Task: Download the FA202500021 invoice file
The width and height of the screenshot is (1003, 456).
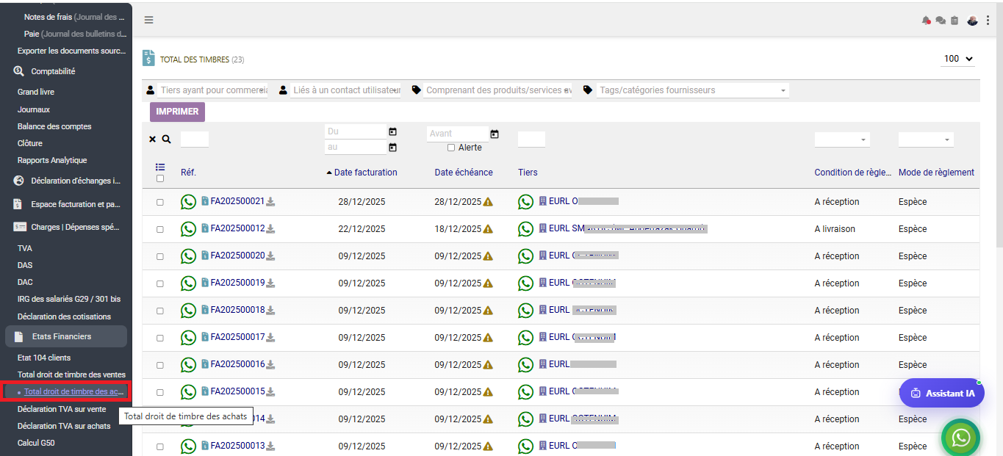Action: click(x=270, y=202)
